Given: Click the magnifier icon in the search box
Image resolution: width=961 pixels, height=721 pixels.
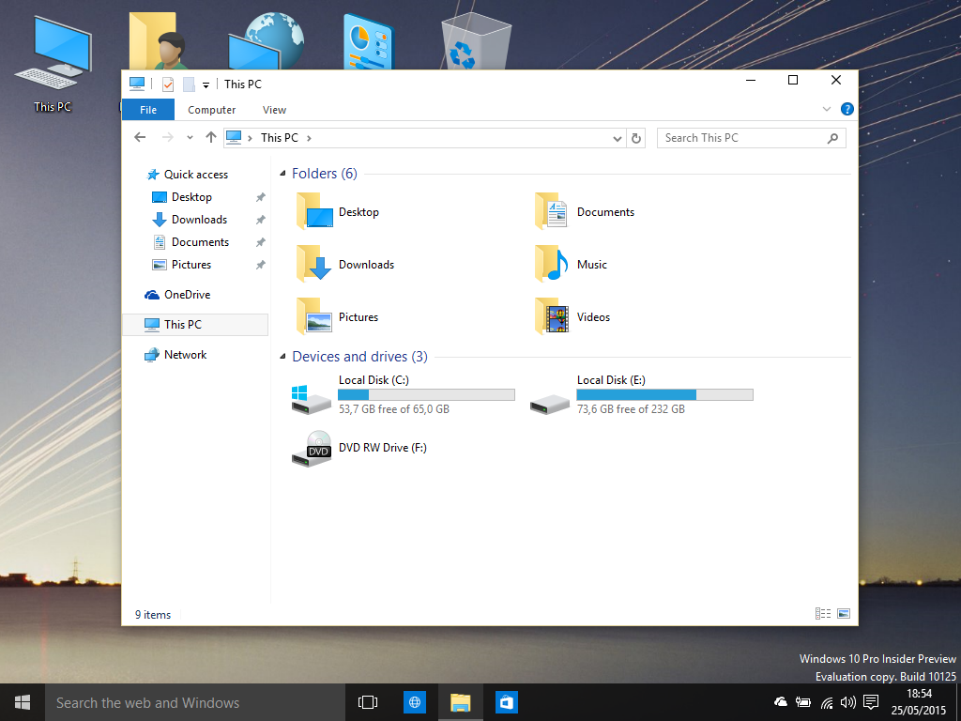Looking at the screenshot, I should [832, 138].
